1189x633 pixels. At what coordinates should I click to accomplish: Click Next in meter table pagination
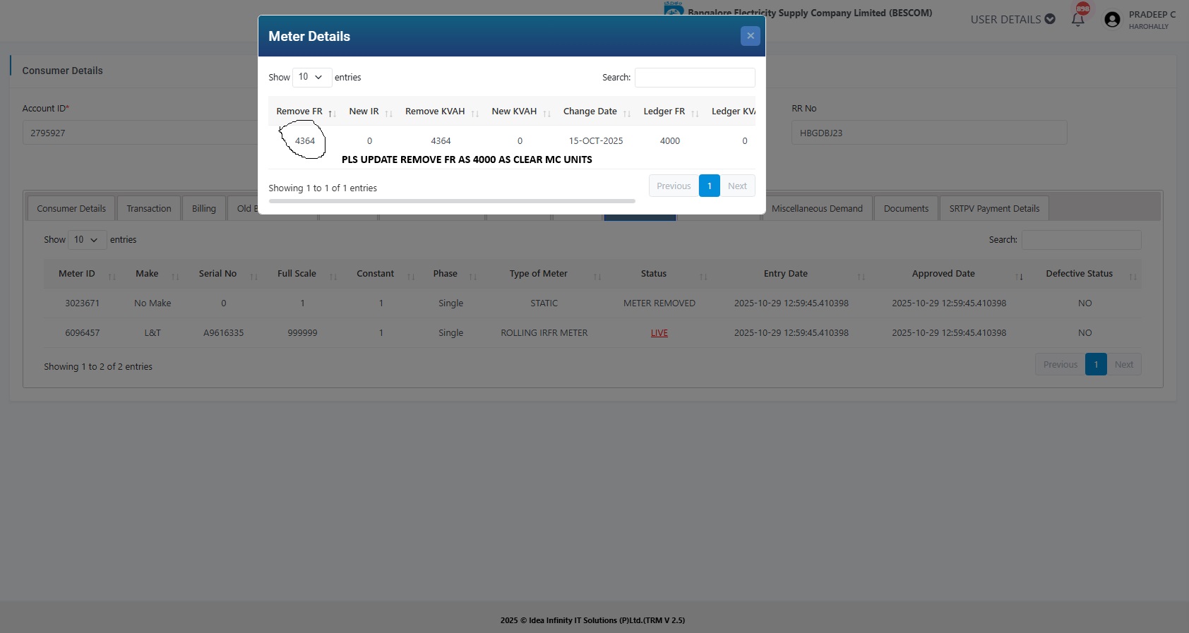coord(1124,365)
